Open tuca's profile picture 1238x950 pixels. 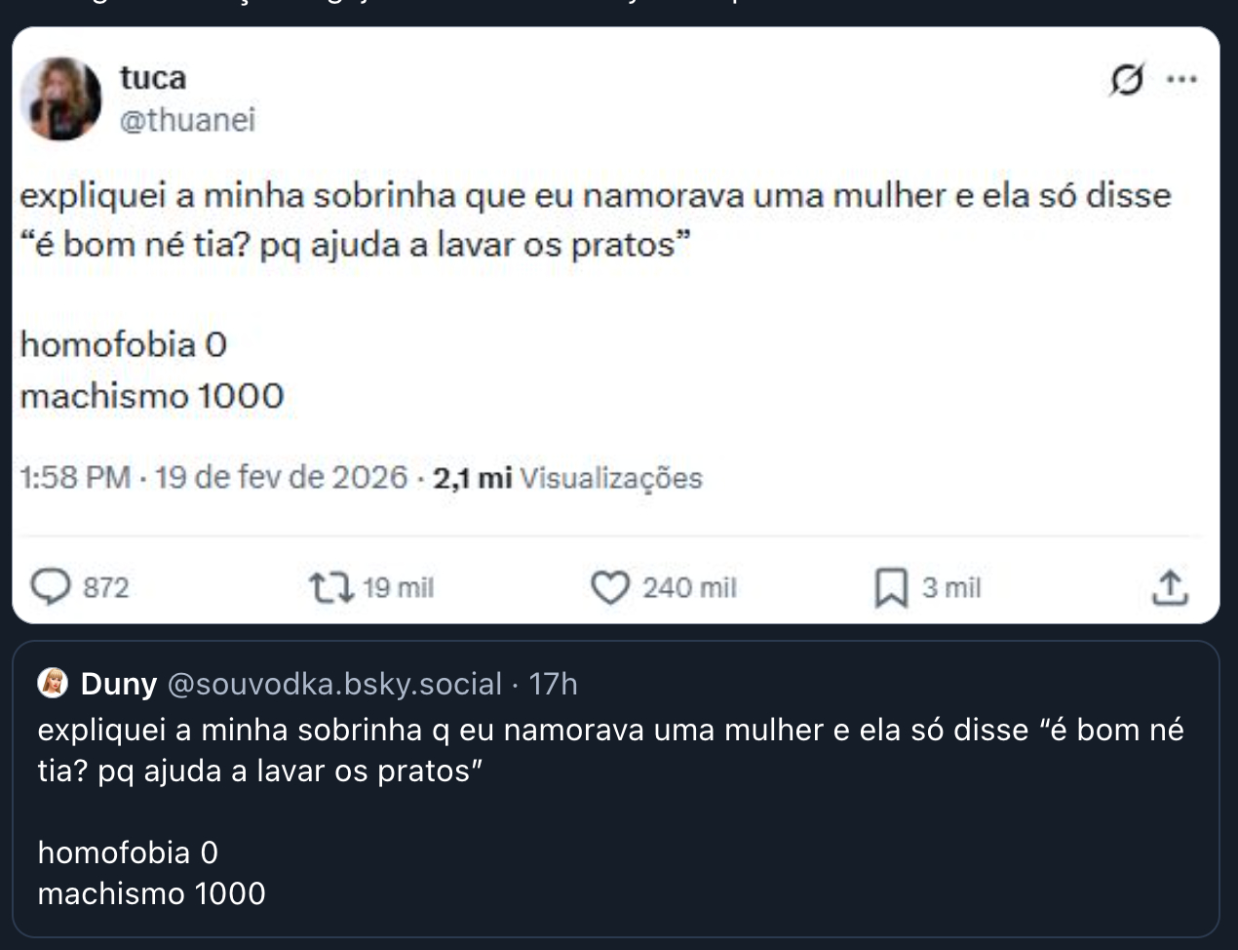point(60,99)
